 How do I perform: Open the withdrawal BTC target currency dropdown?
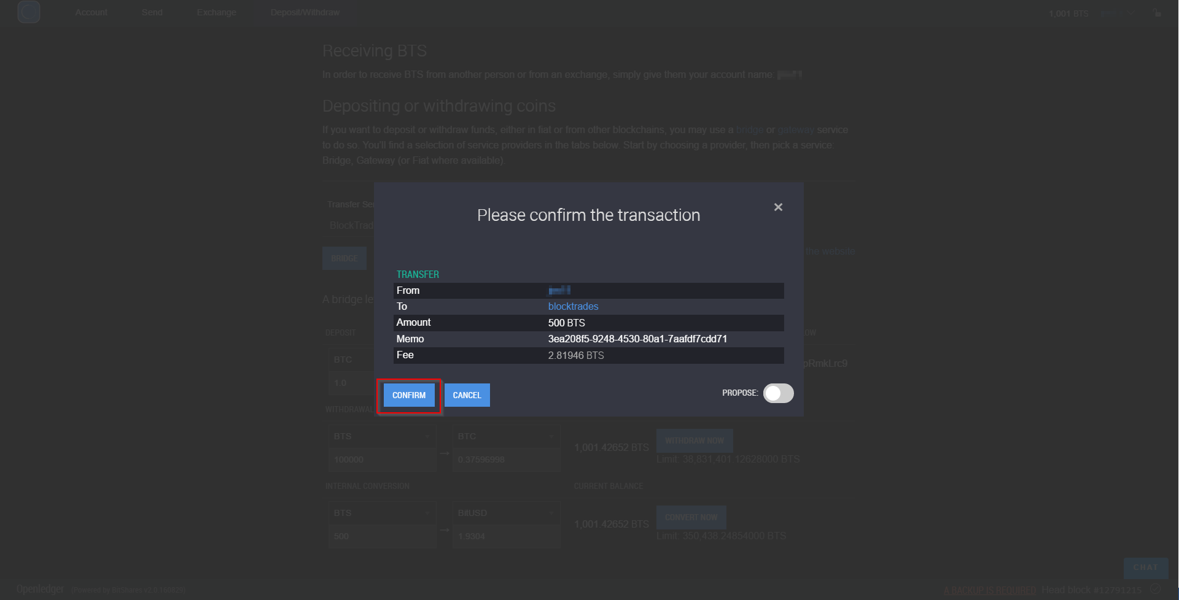(506, 436)
